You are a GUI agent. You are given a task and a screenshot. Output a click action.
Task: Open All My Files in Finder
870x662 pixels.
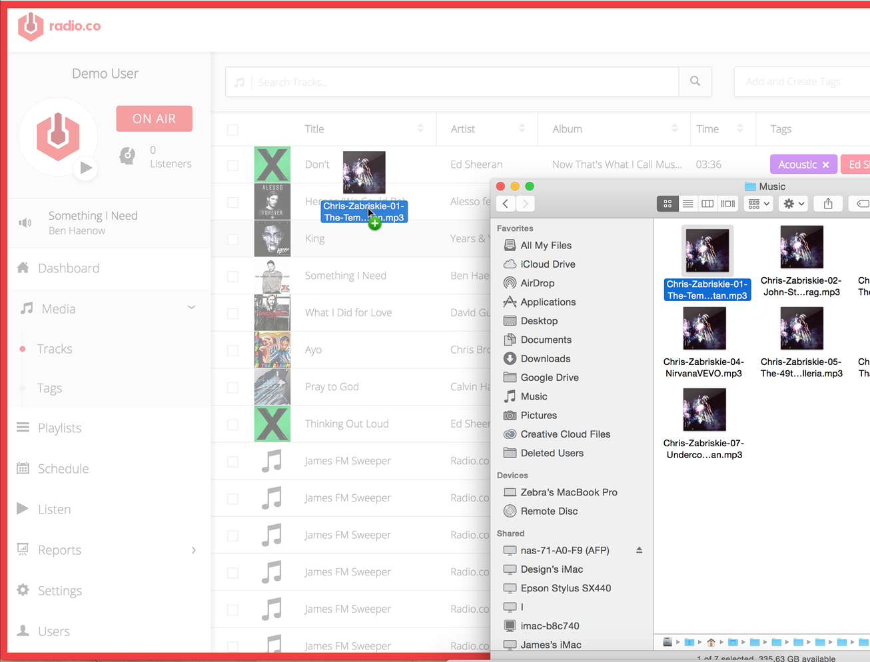546,245
